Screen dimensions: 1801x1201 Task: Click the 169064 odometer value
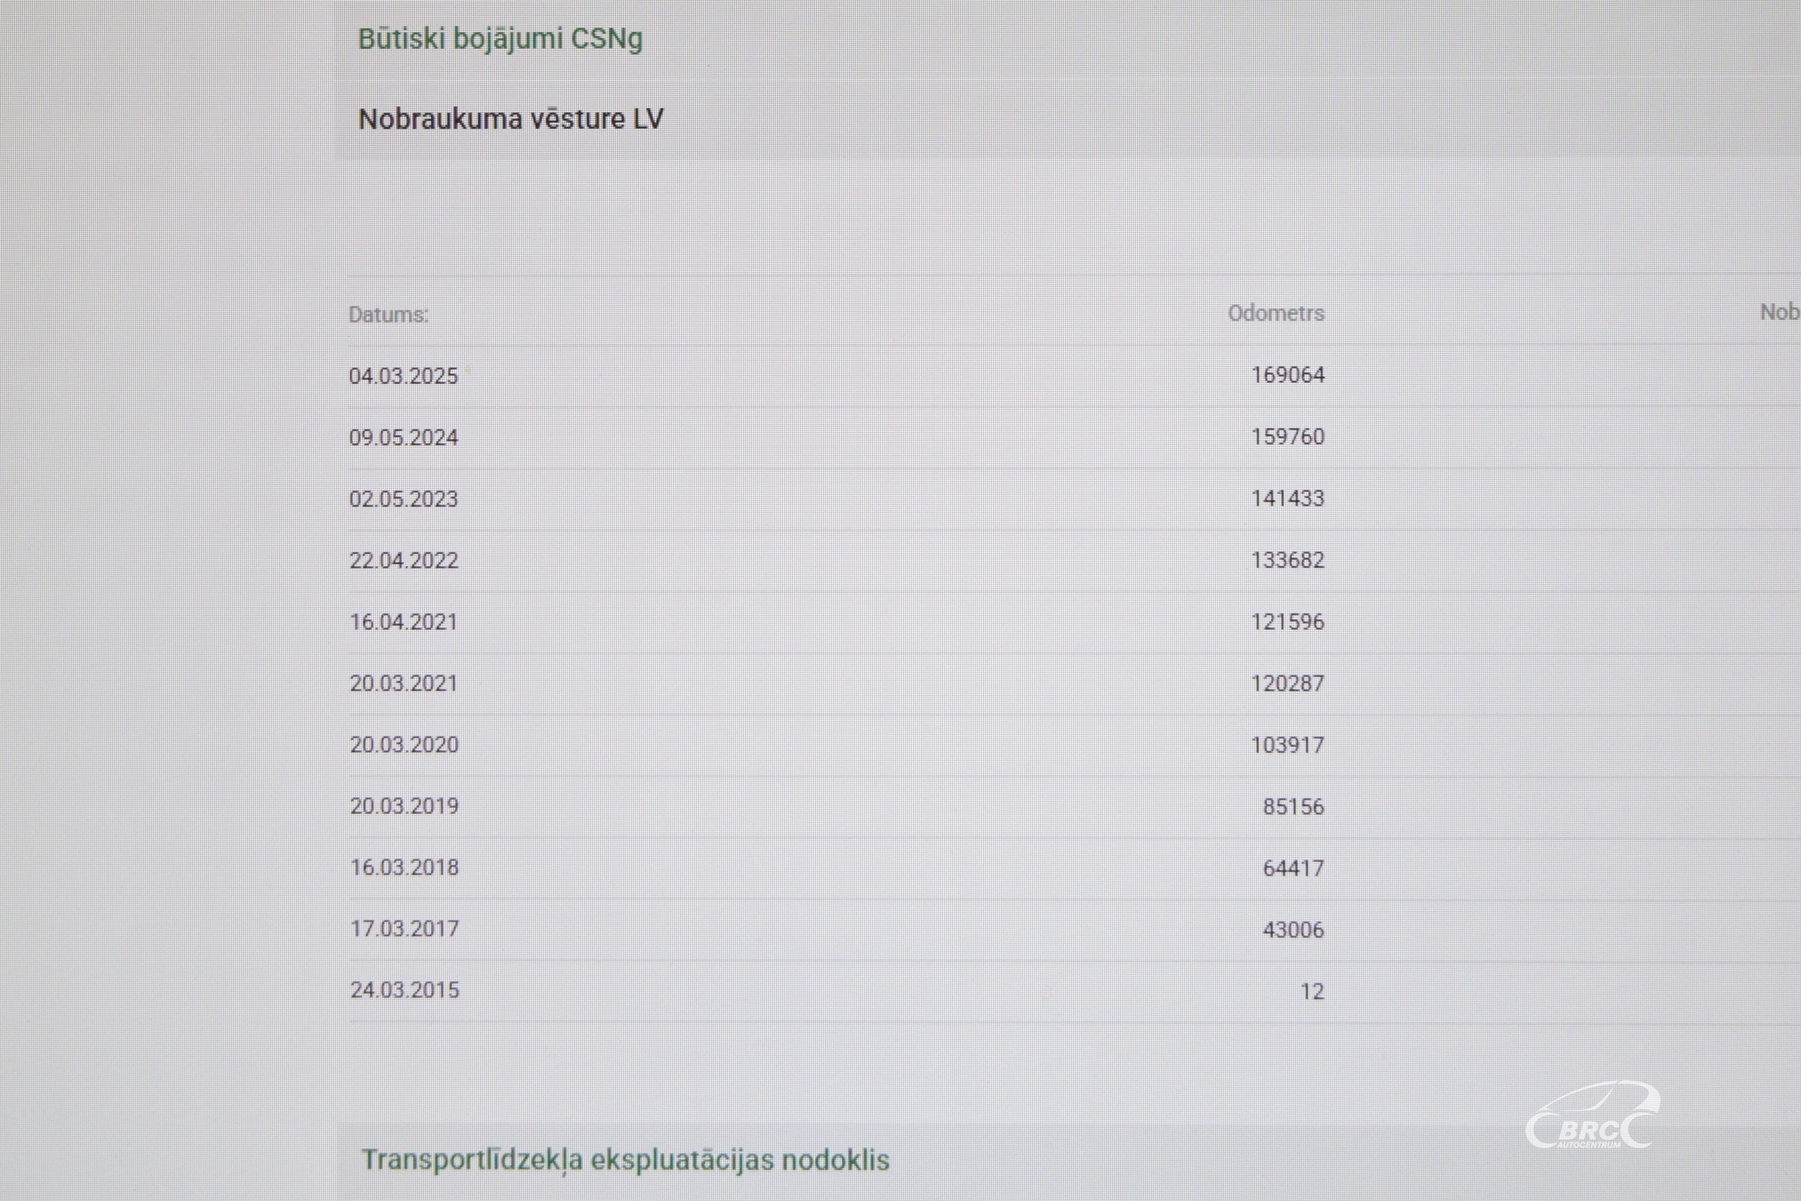(x=1287, y=374)
